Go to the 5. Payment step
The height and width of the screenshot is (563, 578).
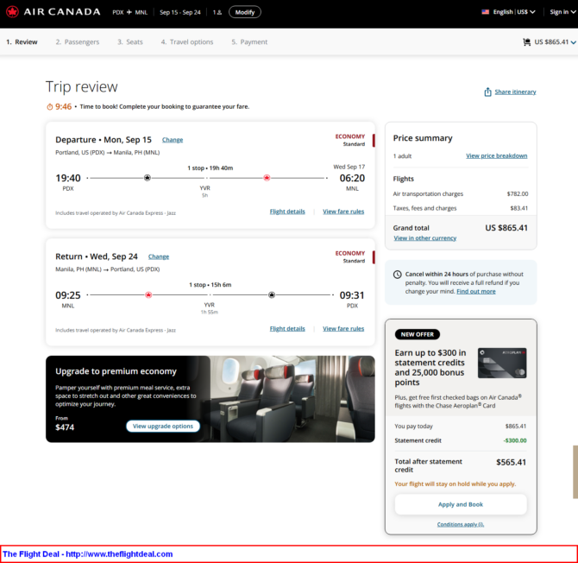point(249,42)
